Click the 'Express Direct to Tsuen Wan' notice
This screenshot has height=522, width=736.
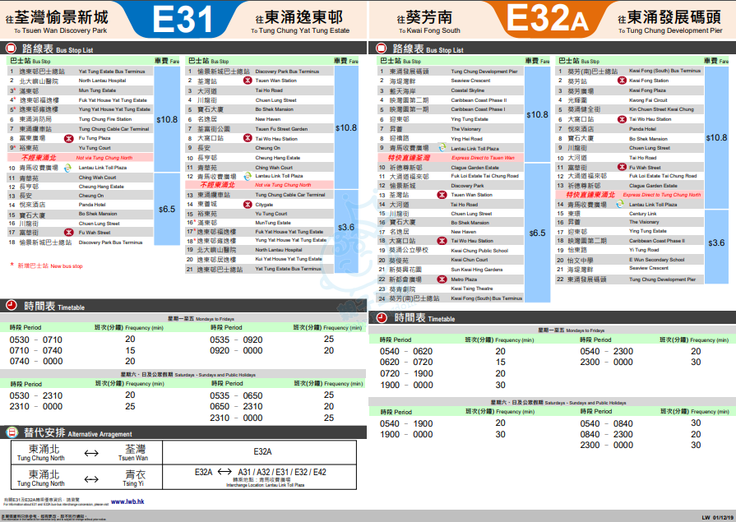(x=483, y=158)
